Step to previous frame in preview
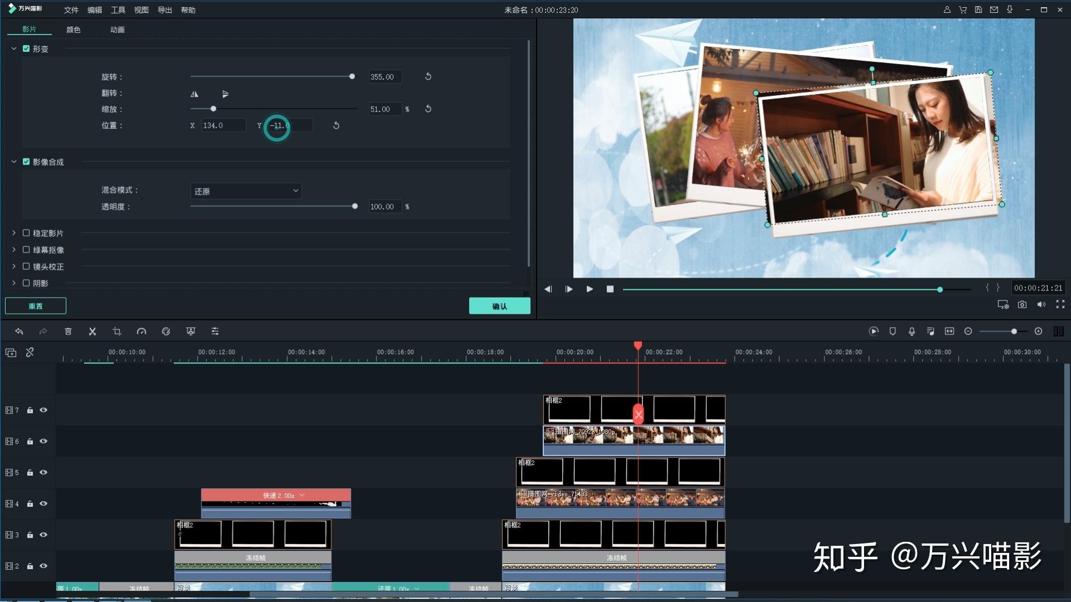Image resolution: width=1071 pixels, height=602 pixels. click(x=548, y=289)
